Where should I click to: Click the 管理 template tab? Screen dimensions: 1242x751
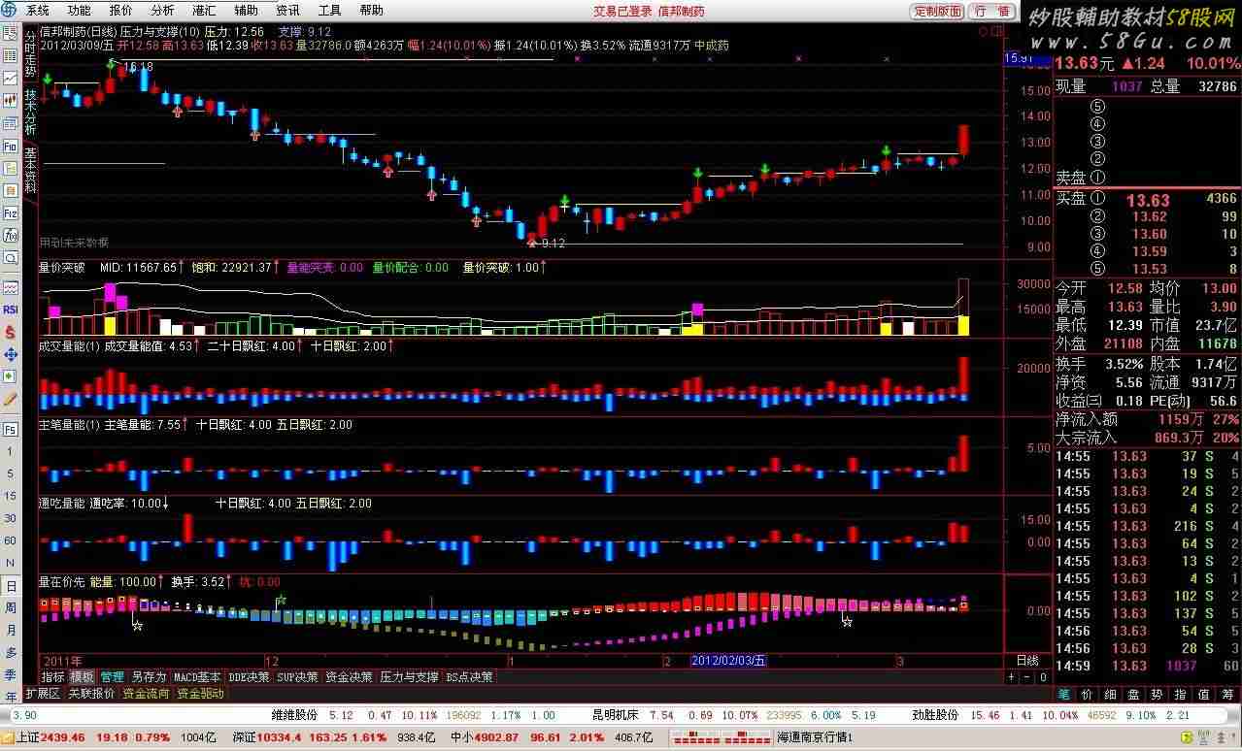point(113,677)
